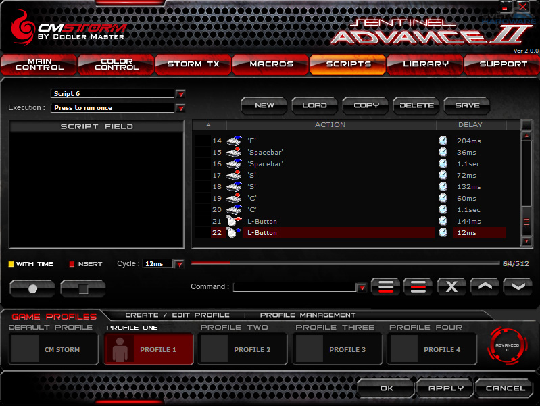This screenshot has height=406, width=540.
Task: Click the SAVE script button
Action: (467, 105)
